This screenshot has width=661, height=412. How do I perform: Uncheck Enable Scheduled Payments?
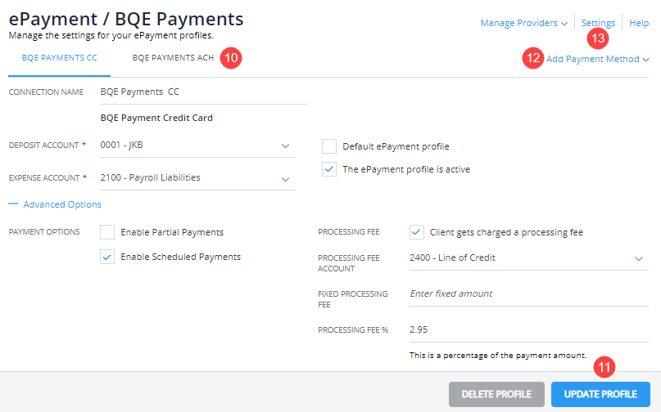coord(107,257)
